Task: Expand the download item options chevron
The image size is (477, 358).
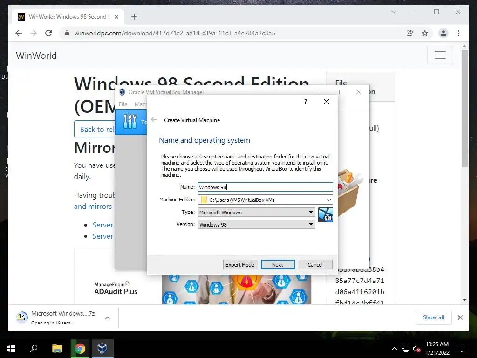Action: tap(108, 318)
